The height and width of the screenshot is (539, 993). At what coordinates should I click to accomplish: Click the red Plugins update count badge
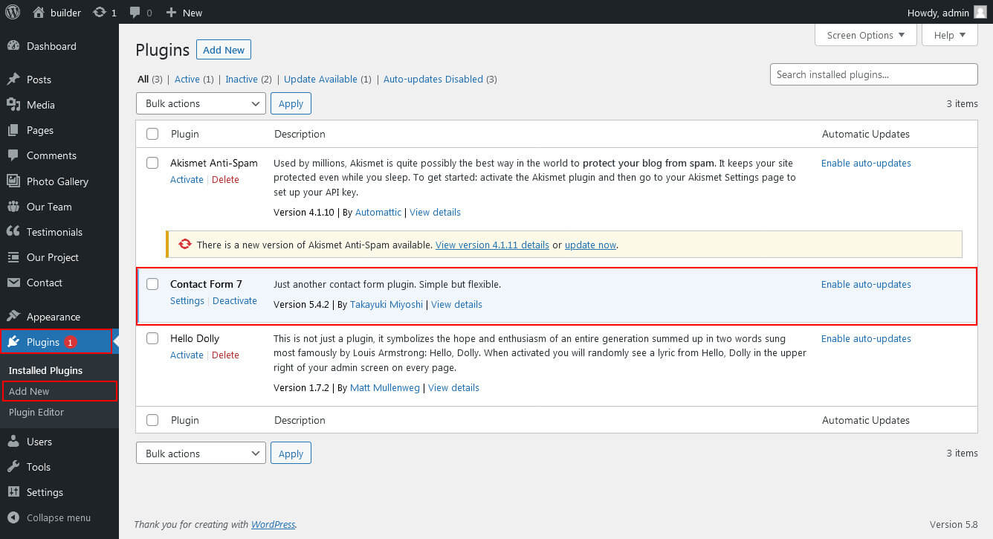[70, 342]
